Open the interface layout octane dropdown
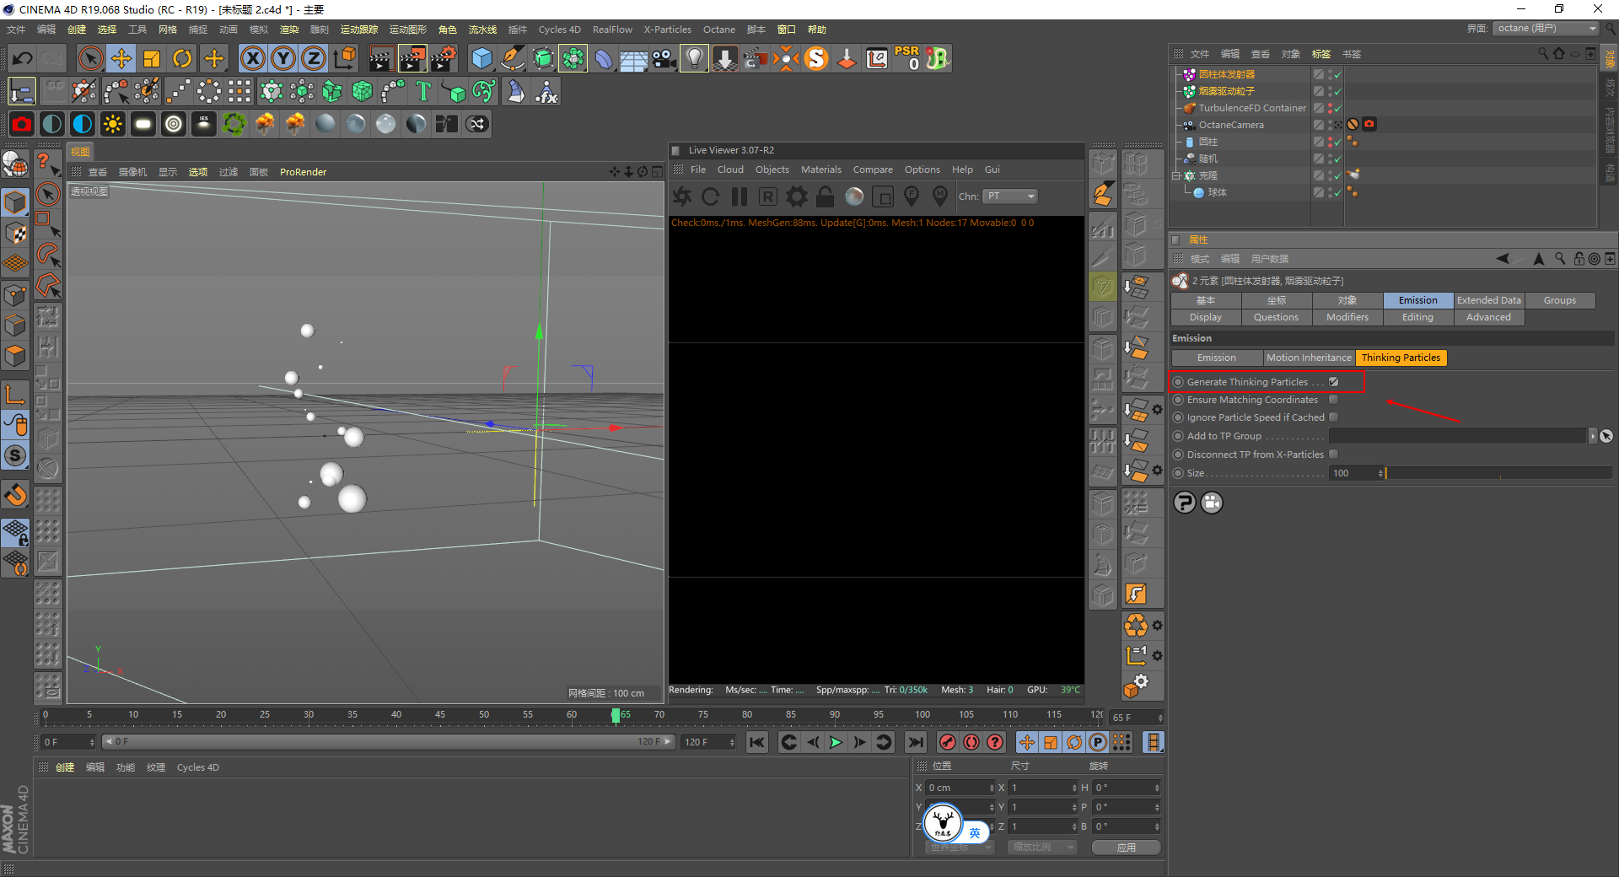The height and width of the screenshot is (877, 1619). point(1546,29)
